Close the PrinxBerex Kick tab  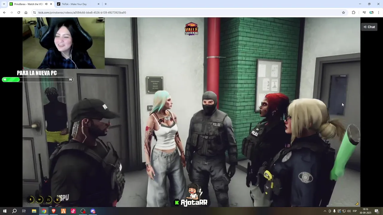[51, 4]
